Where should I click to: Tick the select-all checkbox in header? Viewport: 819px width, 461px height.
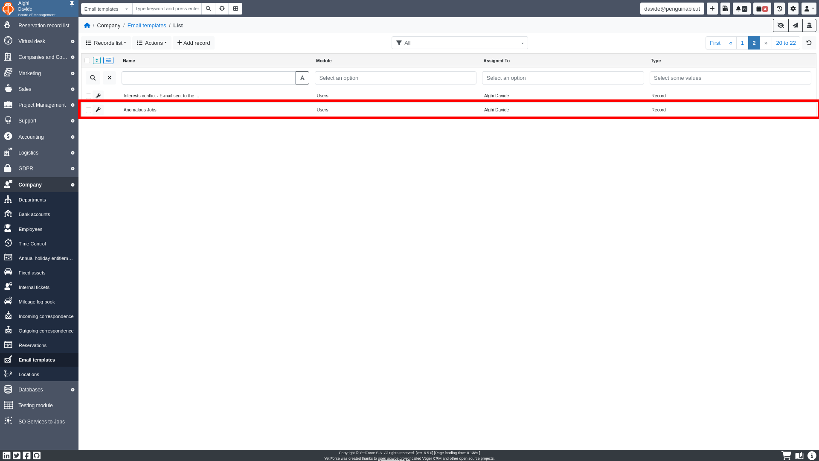tap(87, 61)
